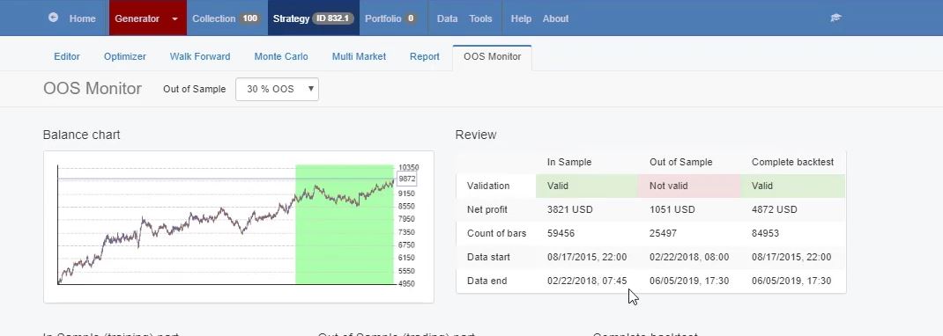This screenshot has height=336, width=943.
Task: Click the Validation row label
Action: pyautogui.click(x=488, y=186)
